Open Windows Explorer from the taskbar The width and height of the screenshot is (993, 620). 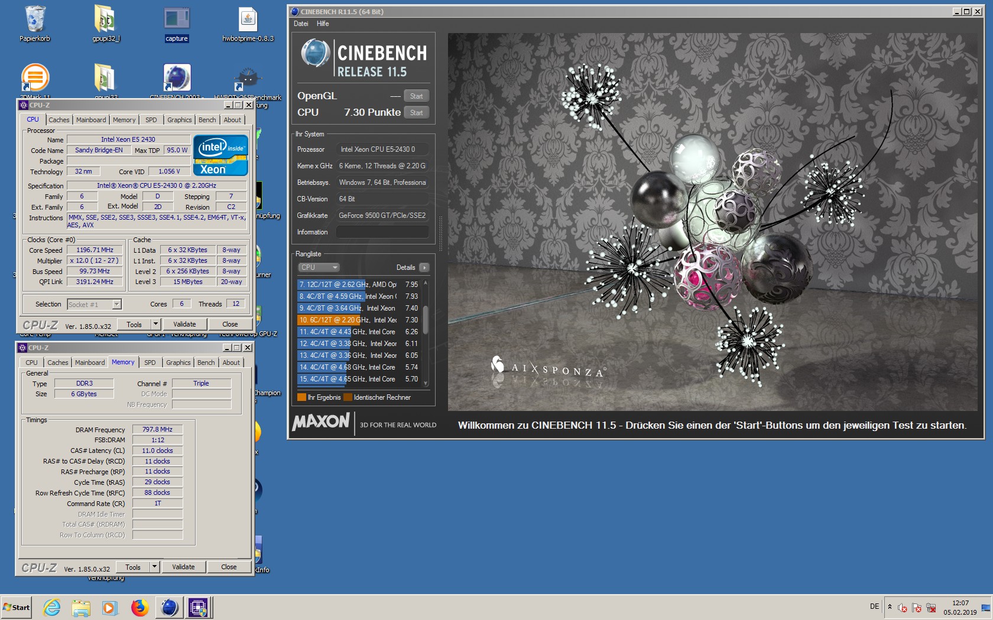click(81, 608)
